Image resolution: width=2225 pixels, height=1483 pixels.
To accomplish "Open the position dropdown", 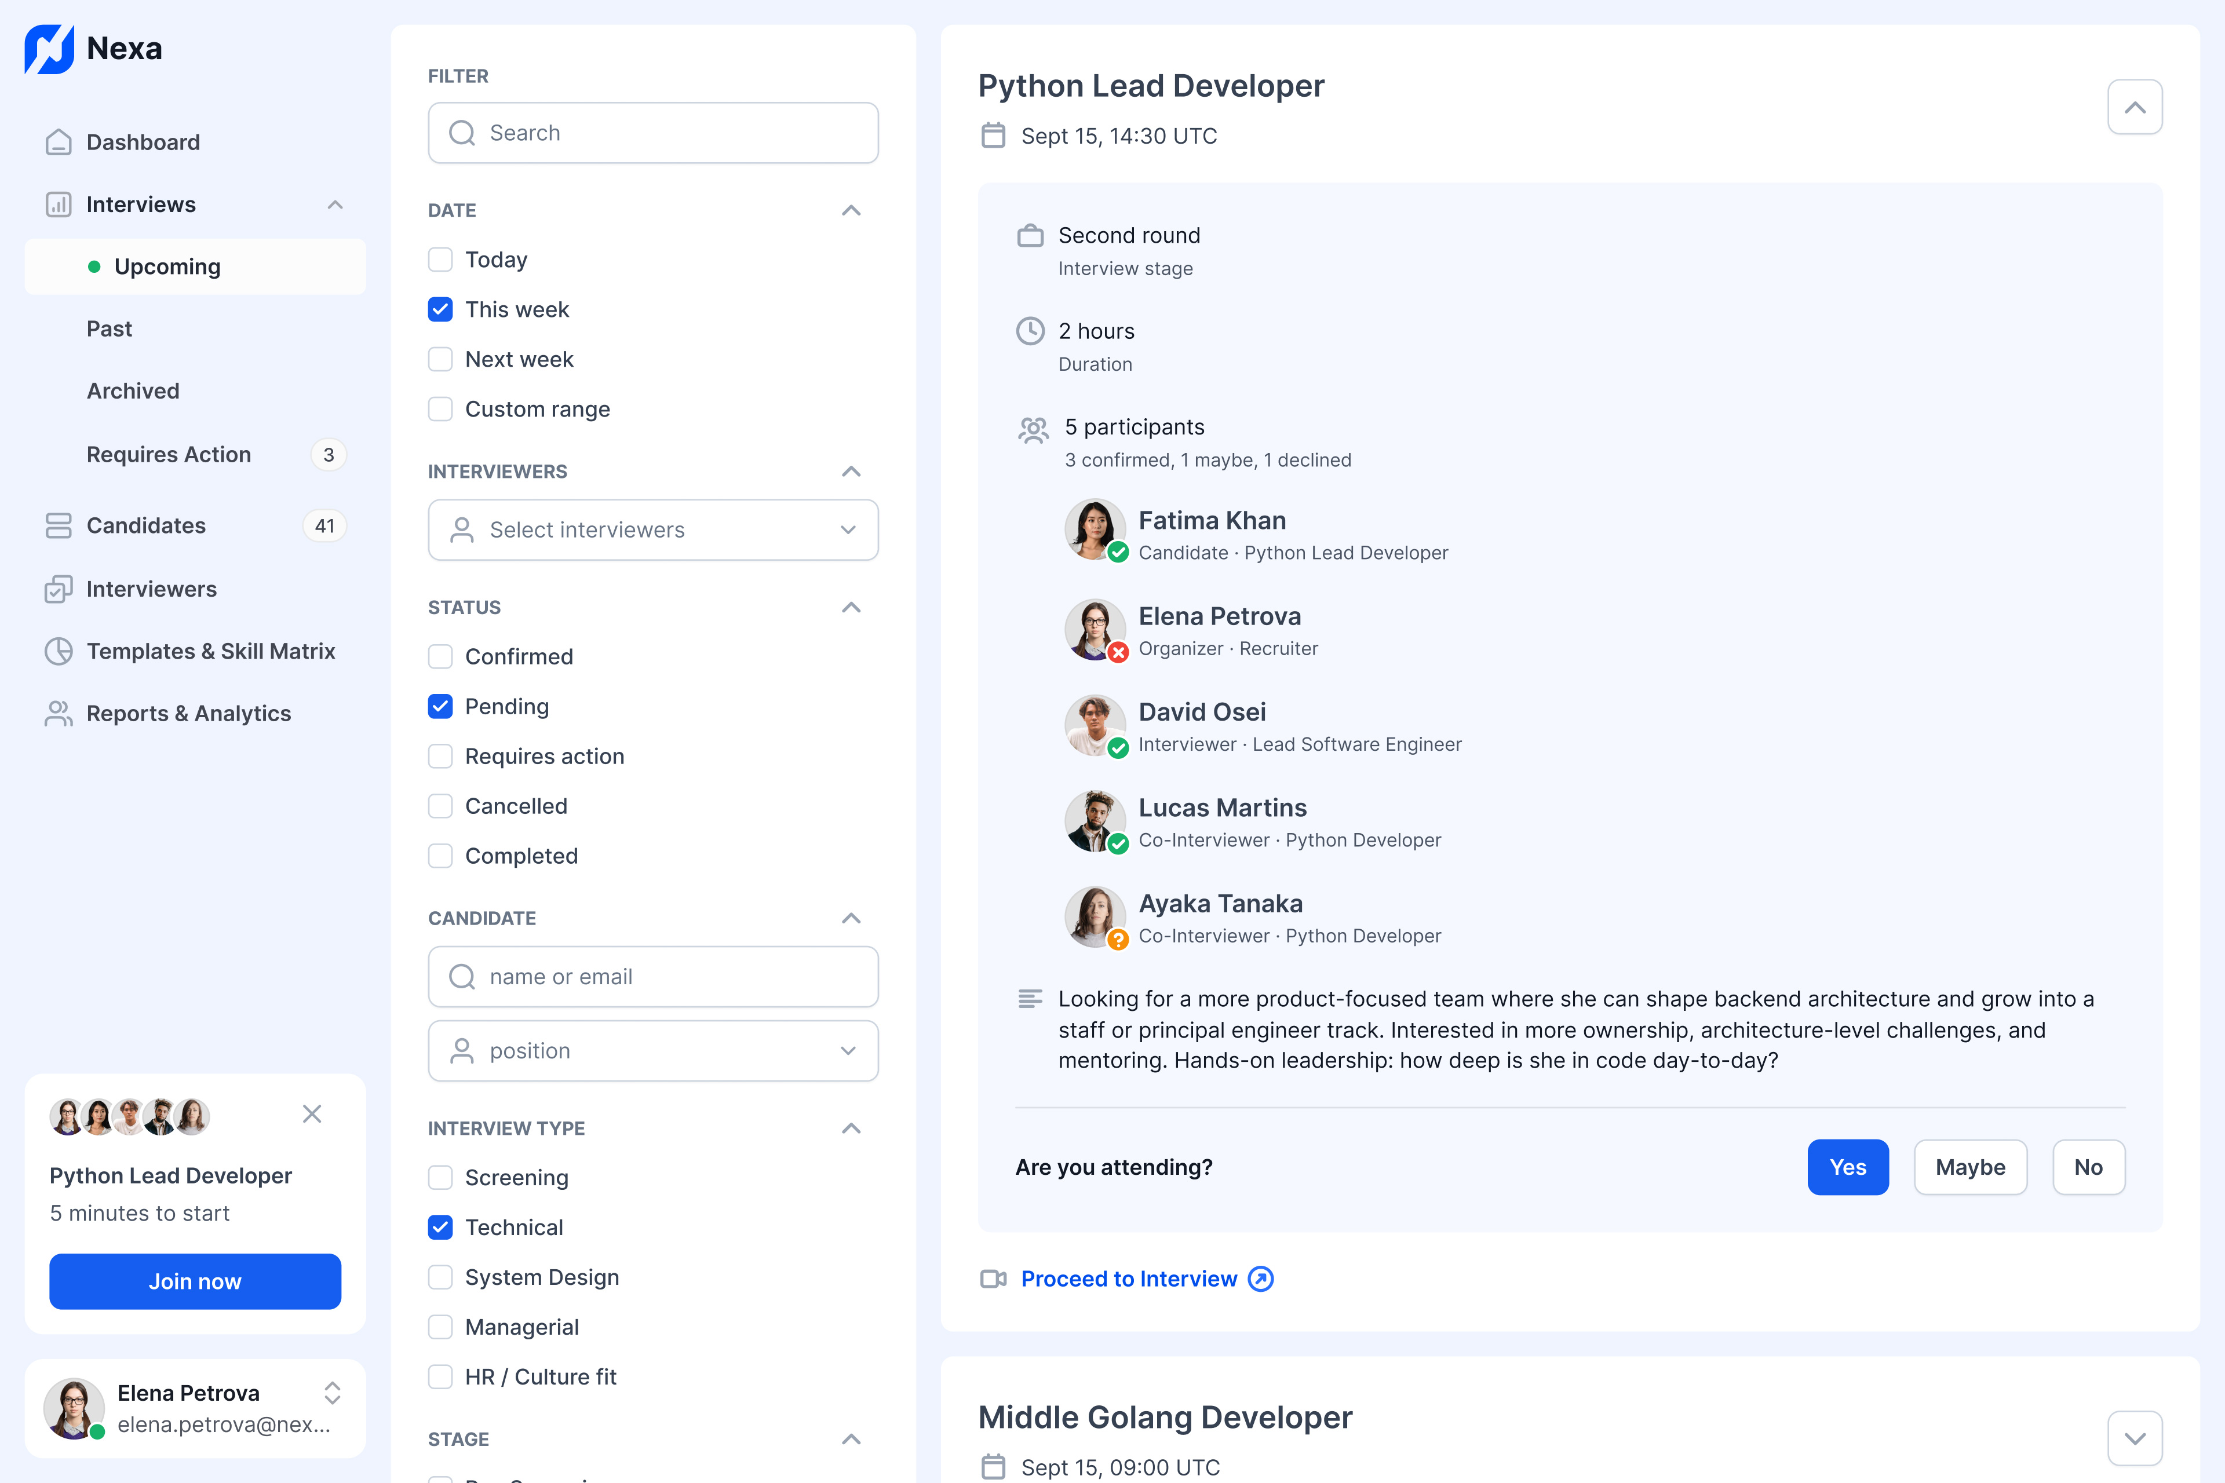I will click(x=654, y=1051).
